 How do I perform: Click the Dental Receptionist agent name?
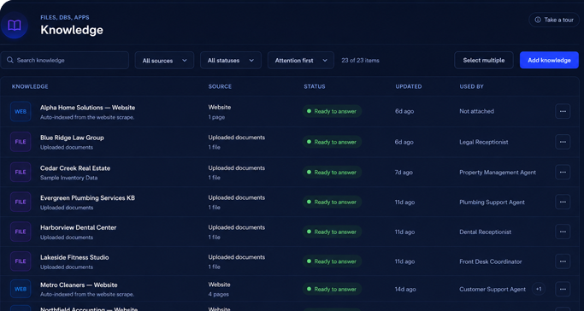point(486,232)
